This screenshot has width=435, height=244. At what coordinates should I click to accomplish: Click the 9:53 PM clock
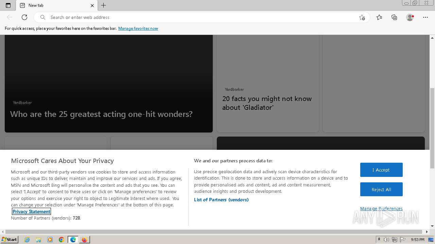tap(417, 240)
